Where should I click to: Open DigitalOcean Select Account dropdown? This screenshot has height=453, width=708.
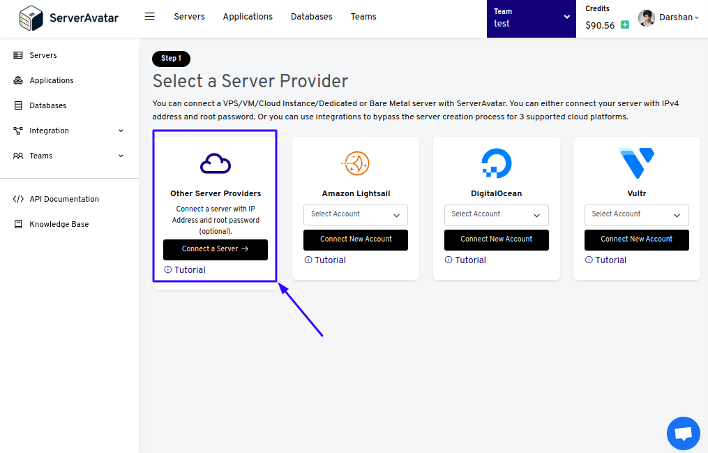496,214
